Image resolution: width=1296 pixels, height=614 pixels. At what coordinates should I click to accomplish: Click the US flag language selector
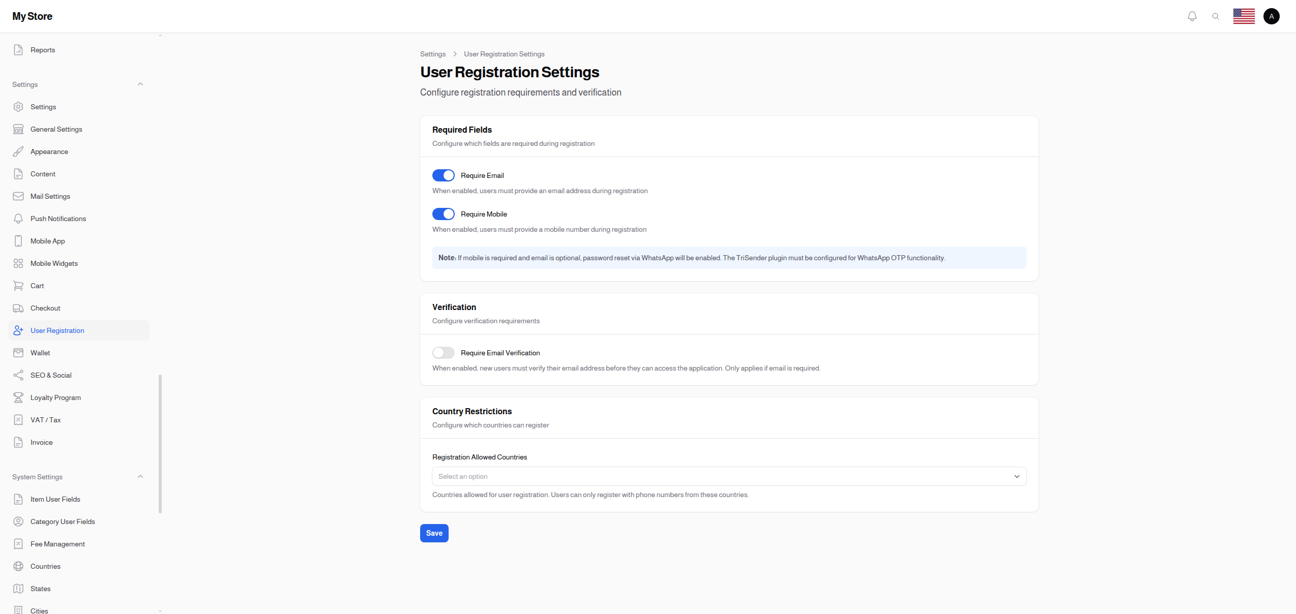pyautogui.click(x=1244, y=16)
